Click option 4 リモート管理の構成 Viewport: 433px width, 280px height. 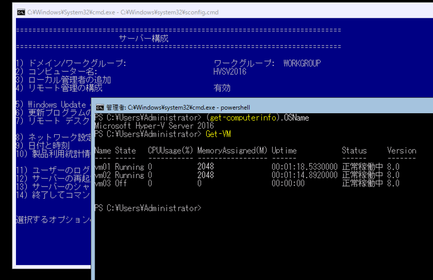click(59, 88)
